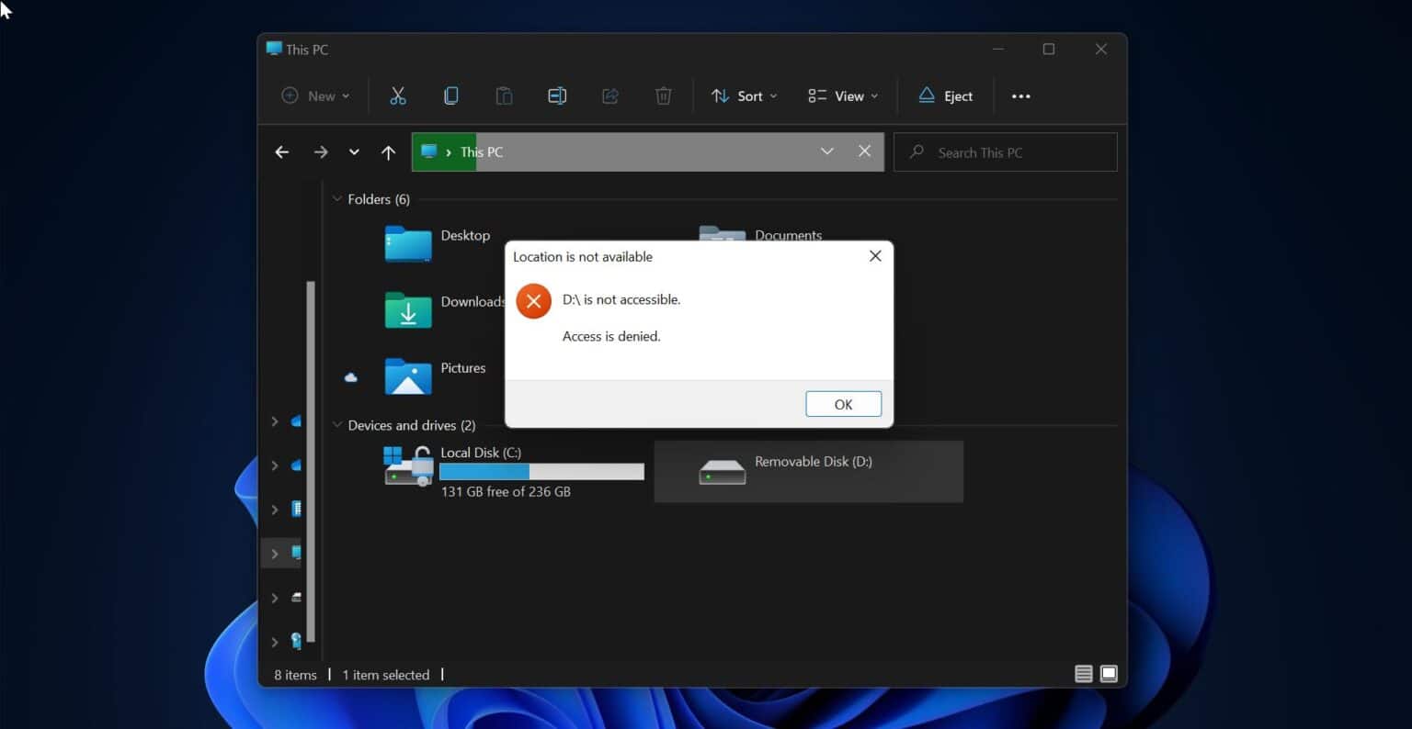Switch to large thumbnails layout in the status bar
This screenshot has width=1412, height=729.
pyautogui.click(x=1109, y=673)
